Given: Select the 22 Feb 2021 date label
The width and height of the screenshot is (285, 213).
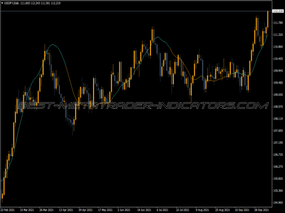Looking at the screenshot, I should click(9, 210).
